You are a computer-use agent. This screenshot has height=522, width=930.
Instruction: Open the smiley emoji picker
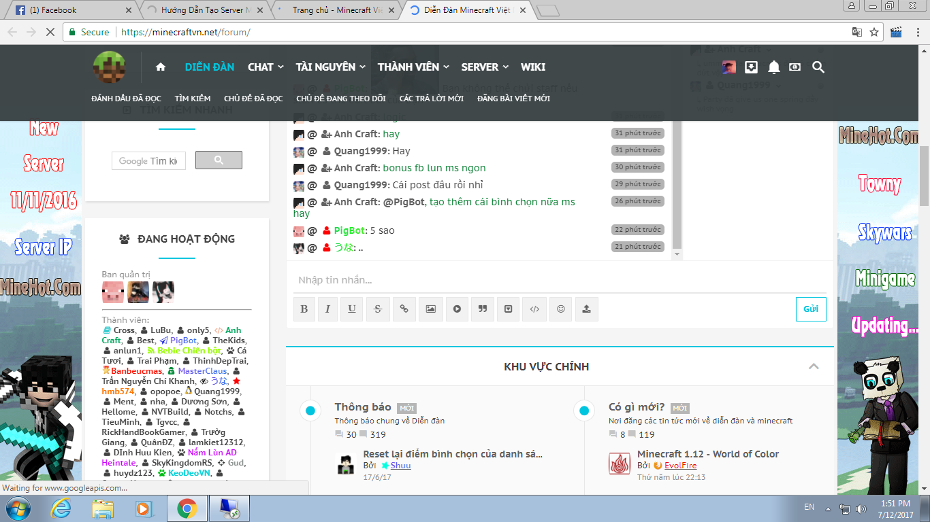tap(561, 309)
